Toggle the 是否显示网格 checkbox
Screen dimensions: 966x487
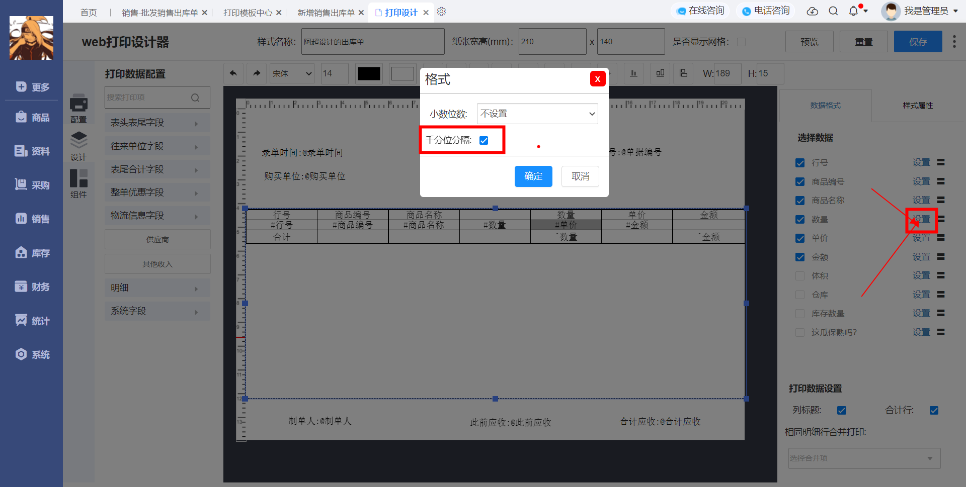[x=741, y=42]
